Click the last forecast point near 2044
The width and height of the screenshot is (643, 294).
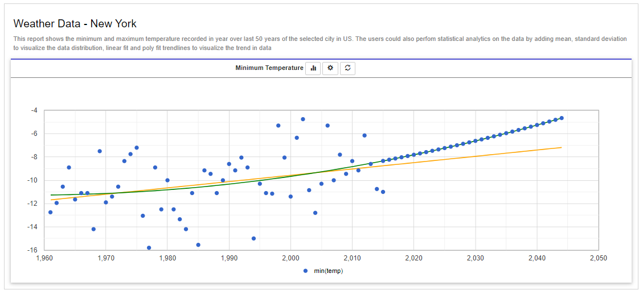(562, 118)
